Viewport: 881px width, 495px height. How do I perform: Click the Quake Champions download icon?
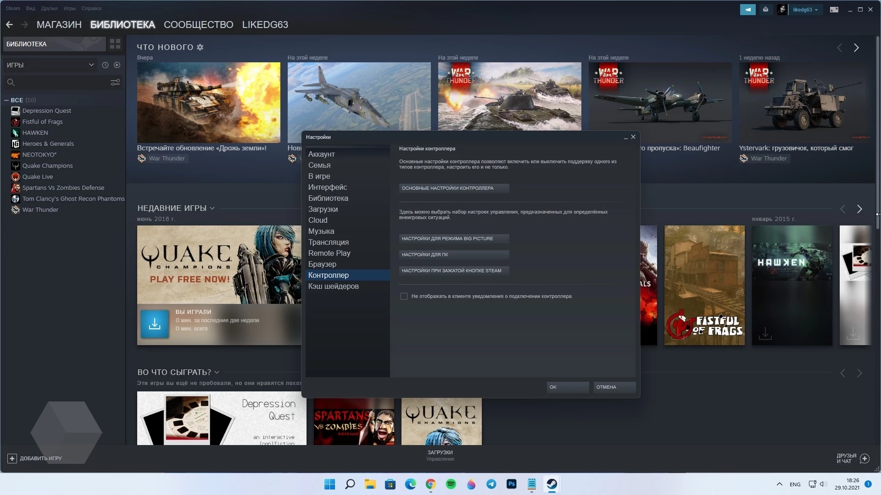pos(155,324)
